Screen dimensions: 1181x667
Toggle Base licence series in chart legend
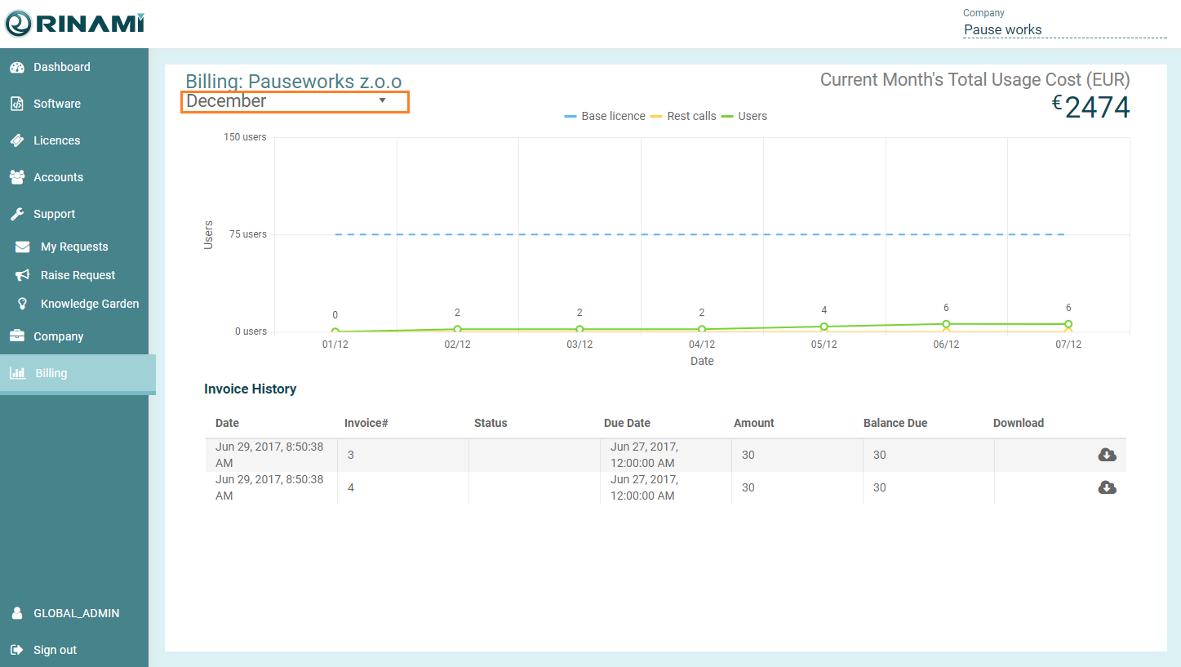click(605, 116)
